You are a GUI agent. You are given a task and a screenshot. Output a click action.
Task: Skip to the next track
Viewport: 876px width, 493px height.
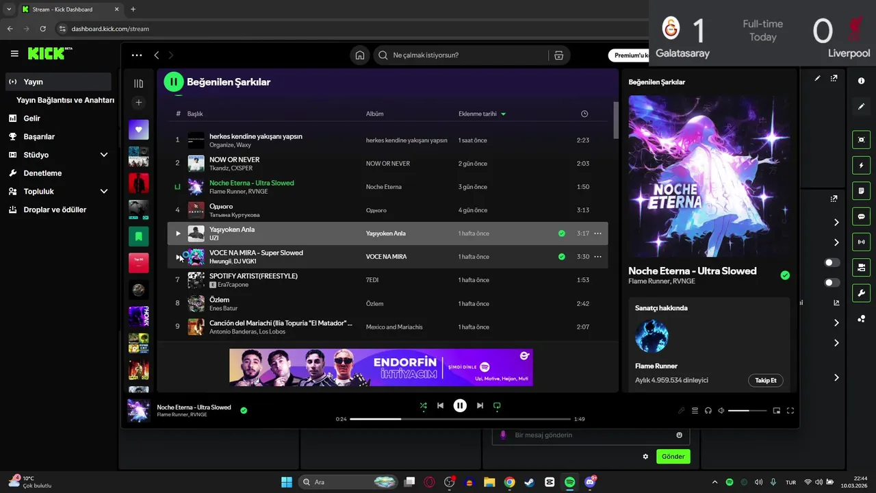pos(480,405)
